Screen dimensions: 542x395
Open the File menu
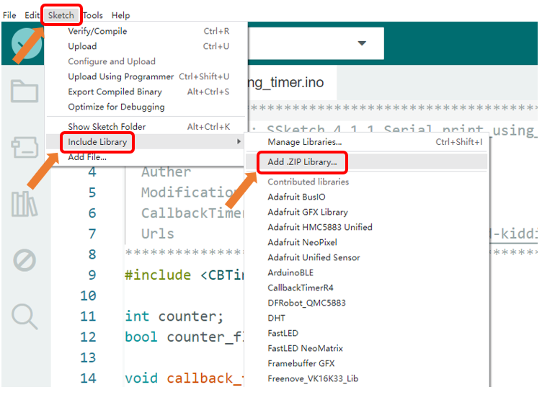click(9, 15)
